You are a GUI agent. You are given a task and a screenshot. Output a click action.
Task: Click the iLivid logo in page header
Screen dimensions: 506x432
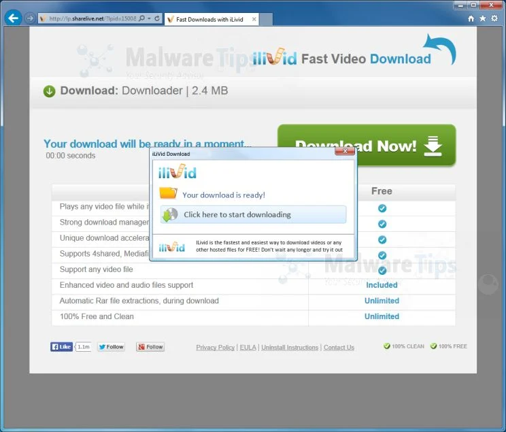click(274, 57)
